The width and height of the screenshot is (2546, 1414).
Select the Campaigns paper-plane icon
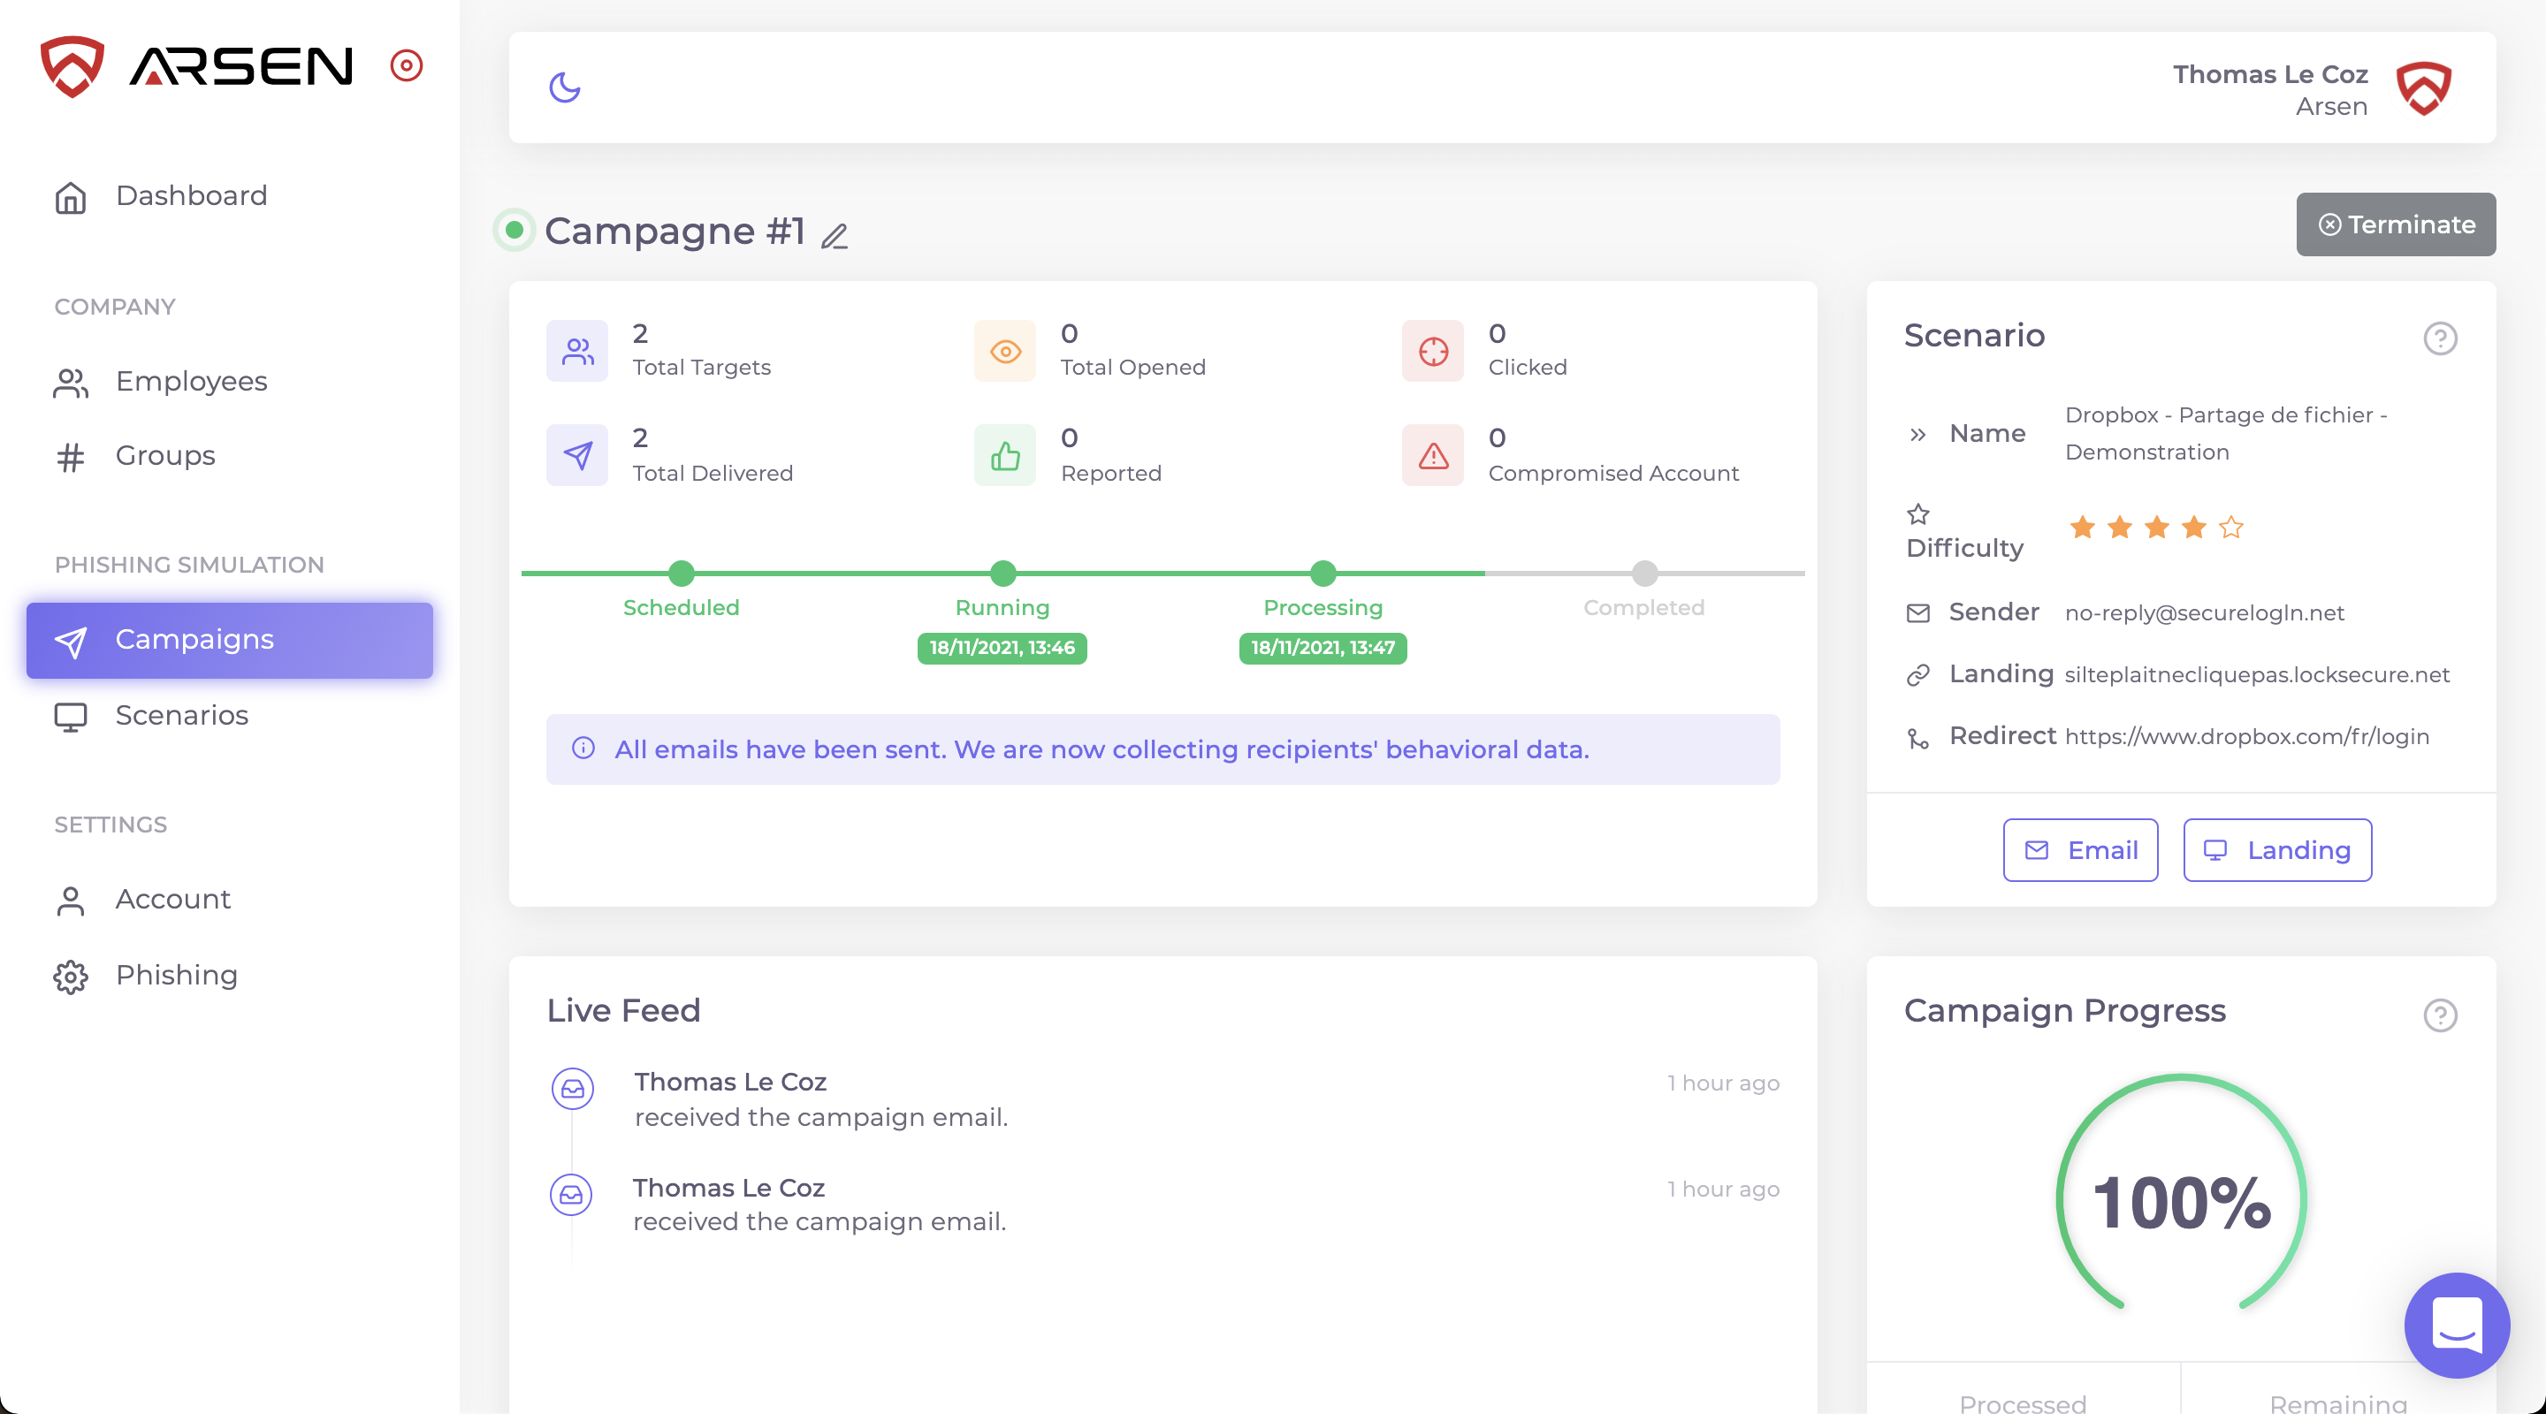pos(70,641)
